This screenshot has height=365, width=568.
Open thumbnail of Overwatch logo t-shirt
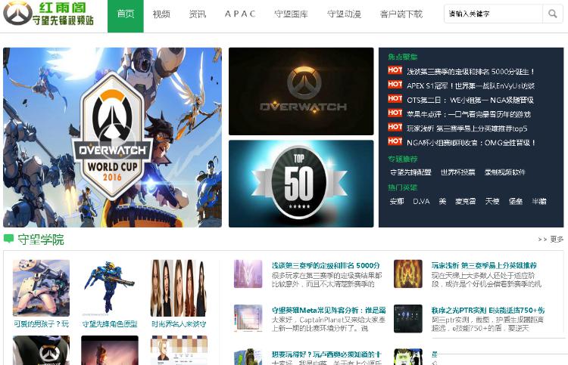[41, 350]
